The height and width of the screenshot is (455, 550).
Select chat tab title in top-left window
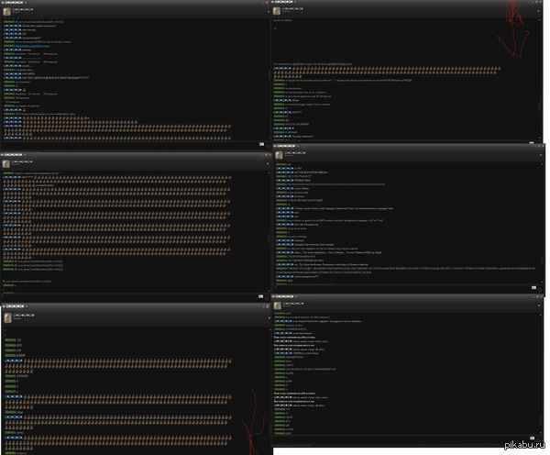click(14, 3)
